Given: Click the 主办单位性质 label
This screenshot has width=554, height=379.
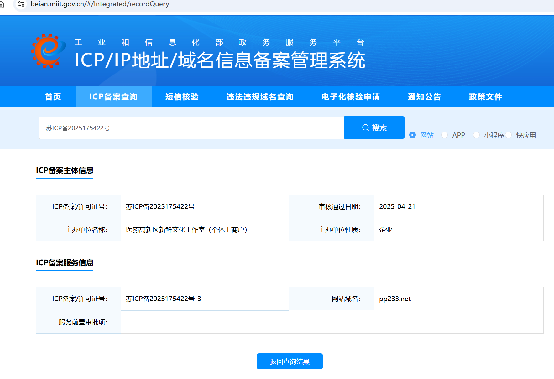Looking at the screenshot, I should pyautogui.click(x=340, y=230).
